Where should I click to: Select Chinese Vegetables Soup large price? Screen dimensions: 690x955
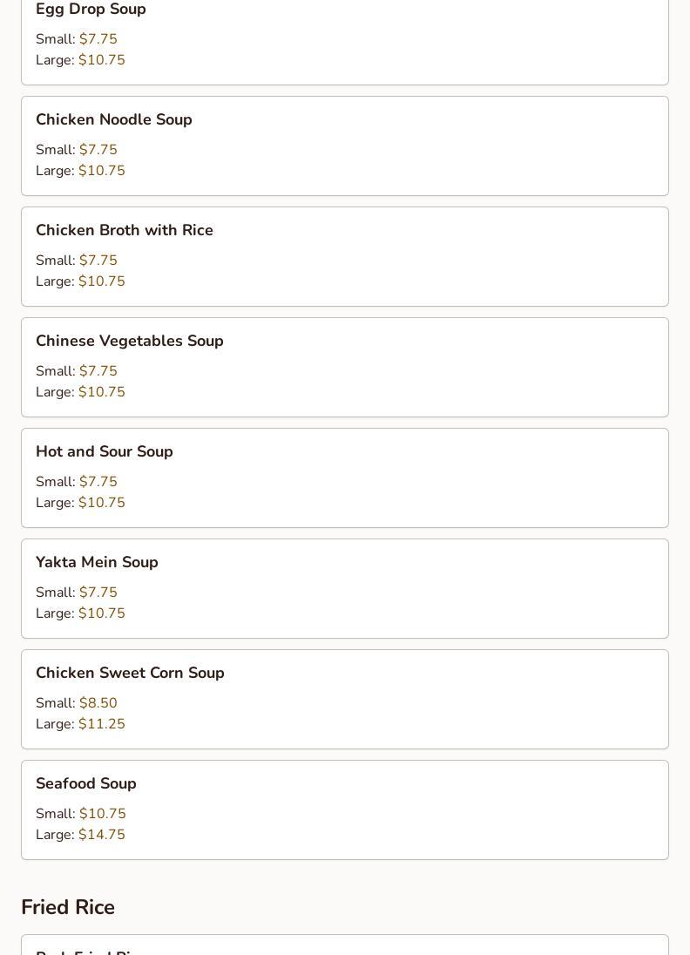tap(101, 392)
